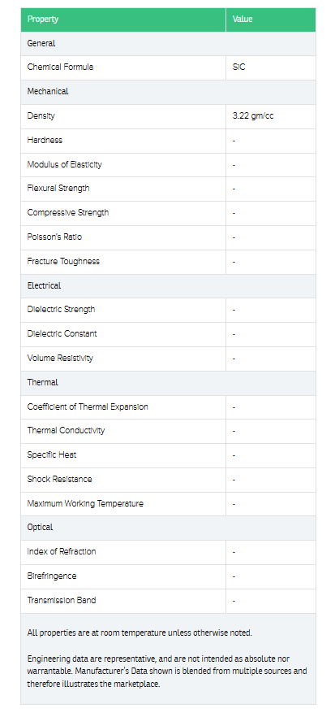The width and height of the screenshot is (335, 713).
Task: Click the Optical section heading
Action: coord(40,528)
